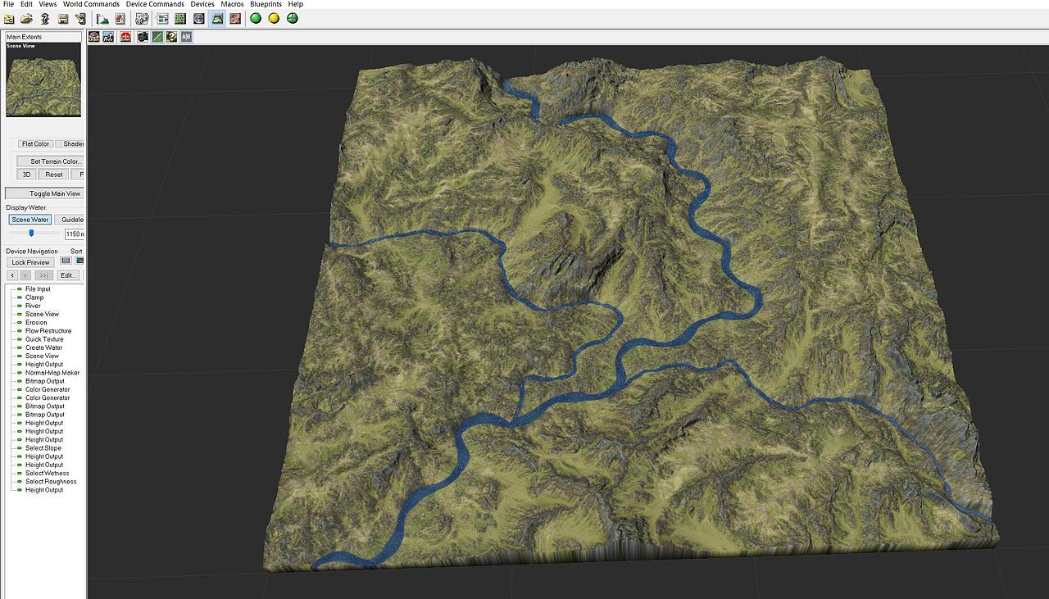This screenshot has height=599, width=1049.
Task: Click the previous device '<' button
Action: click(12, 275)
